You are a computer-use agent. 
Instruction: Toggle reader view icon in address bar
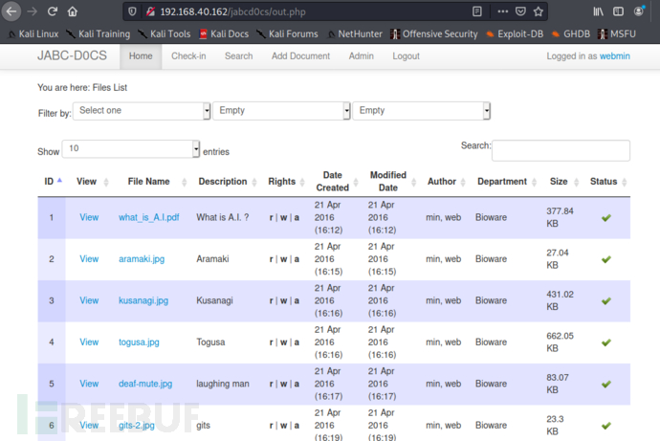(x=477, y=12)
